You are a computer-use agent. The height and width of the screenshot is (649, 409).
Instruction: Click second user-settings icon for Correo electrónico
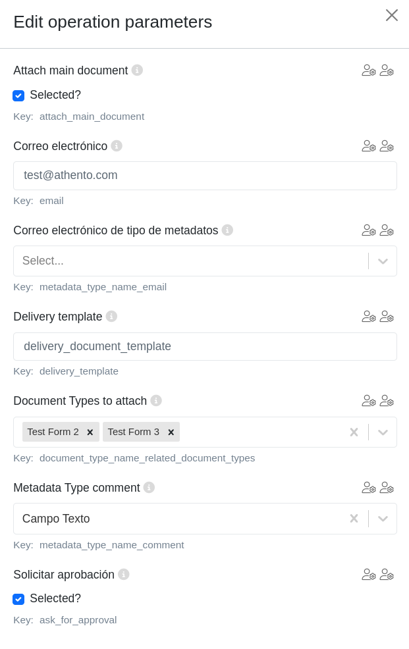(387, 145)
